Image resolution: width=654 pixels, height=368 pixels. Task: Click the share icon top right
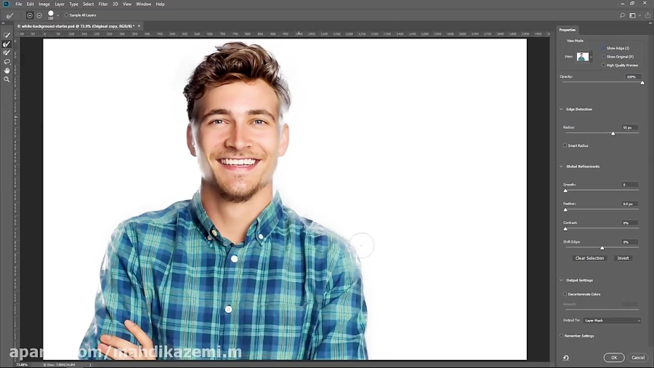coord(647,15)
